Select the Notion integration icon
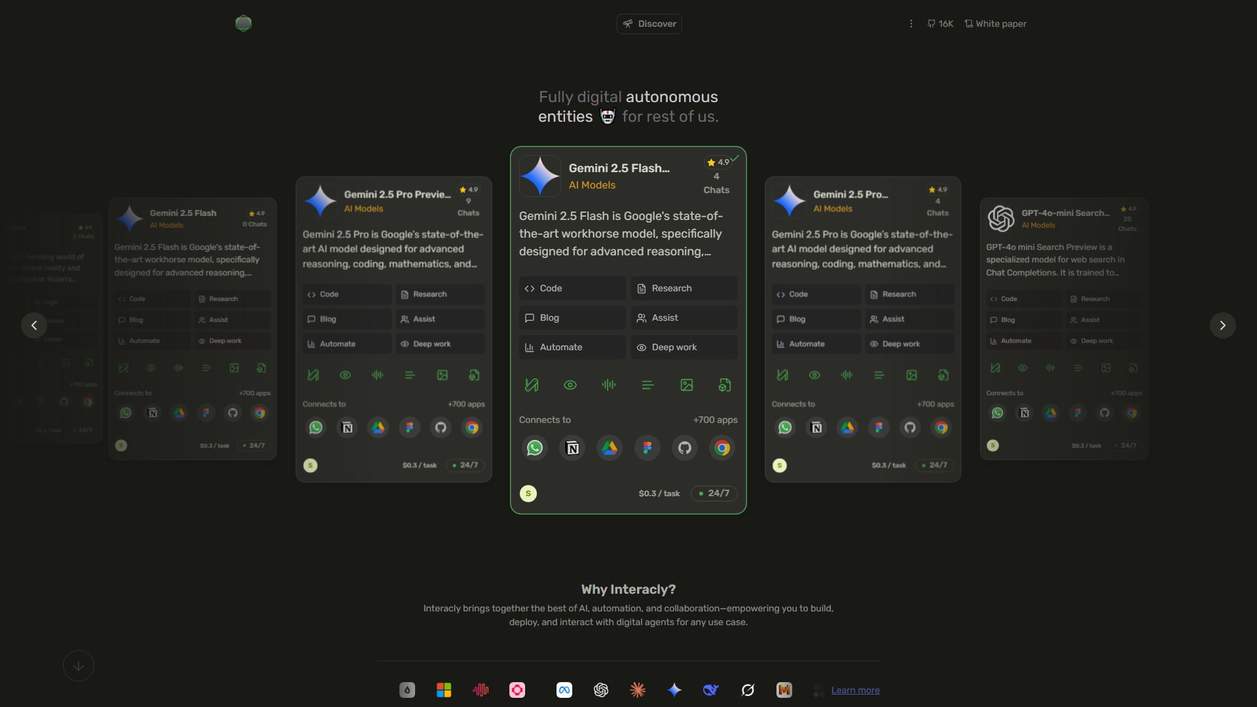 [572, 448]
